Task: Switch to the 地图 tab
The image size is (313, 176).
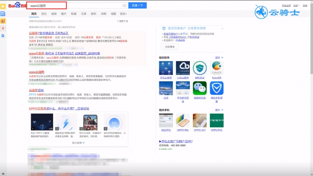Action: coord(113,14)
